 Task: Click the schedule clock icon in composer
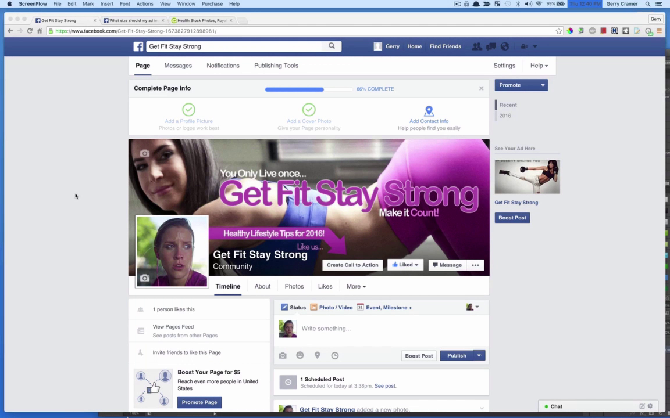[335, 356]
